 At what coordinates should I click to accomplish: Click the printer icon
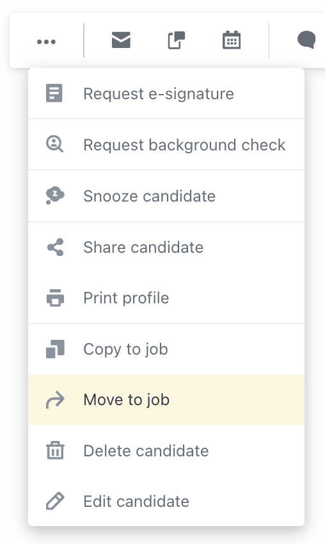[55, 298]
